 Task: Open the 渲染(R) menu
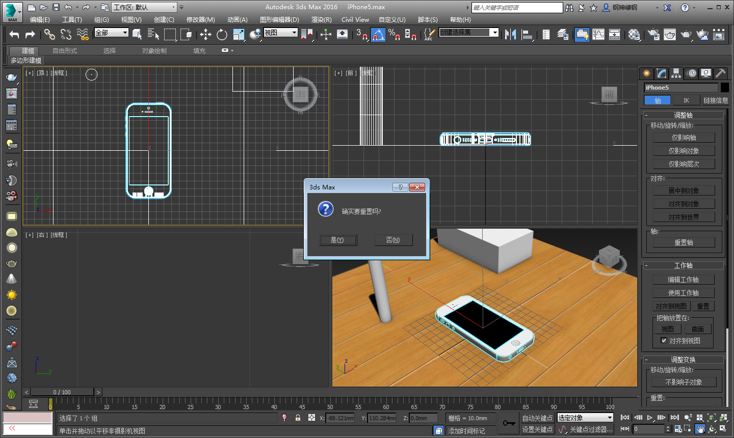[x=321, y=19]
